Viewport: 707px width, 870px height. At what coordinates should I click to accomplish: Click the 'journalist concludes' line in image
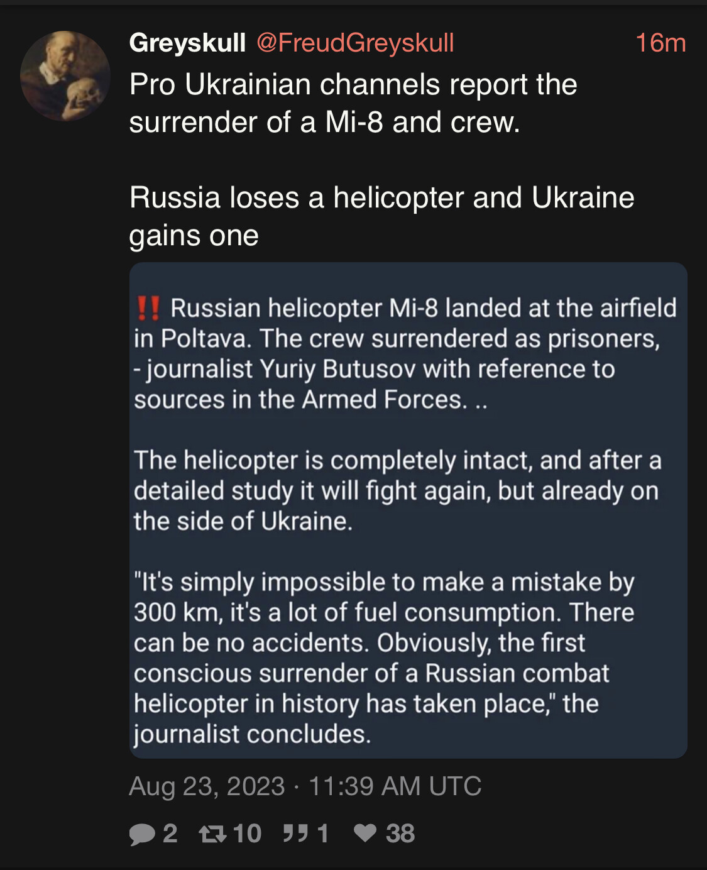(253, 734)
